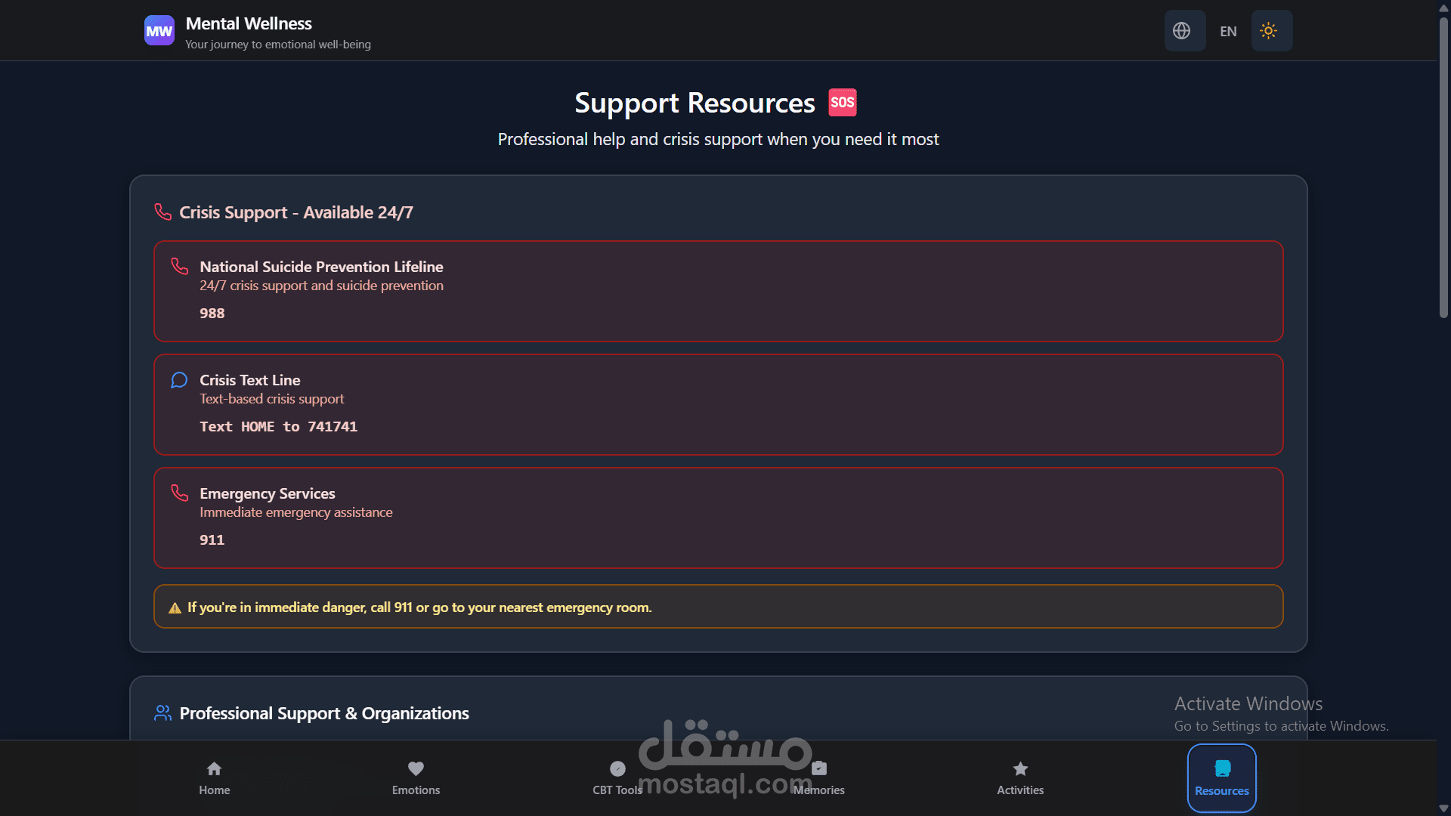Click the Resources book icon
Screen dimensions: 1451x816
pos(1222,768)
